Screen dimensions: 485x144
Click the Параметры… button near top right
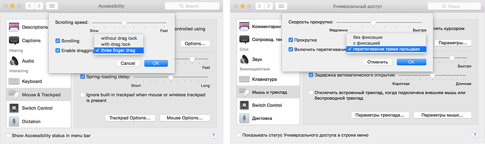click(x=453, y=42)
